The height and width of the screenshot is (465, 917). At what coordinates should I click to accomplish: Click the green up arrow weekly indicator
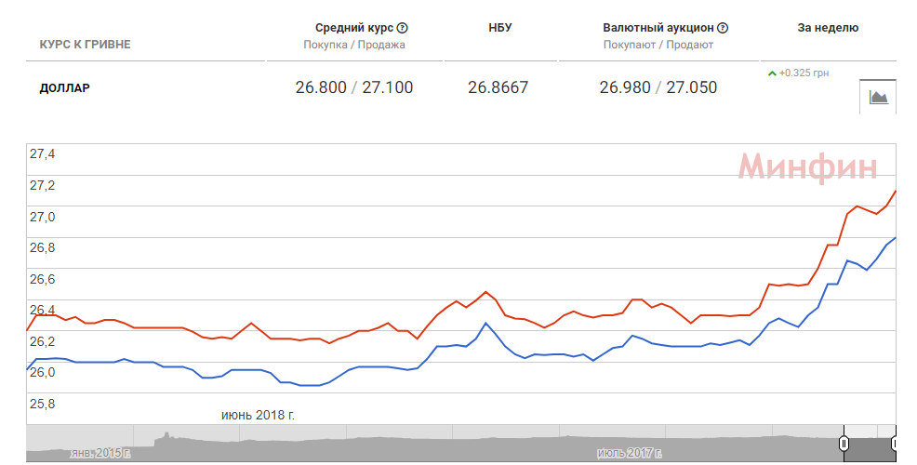point(772,73)
